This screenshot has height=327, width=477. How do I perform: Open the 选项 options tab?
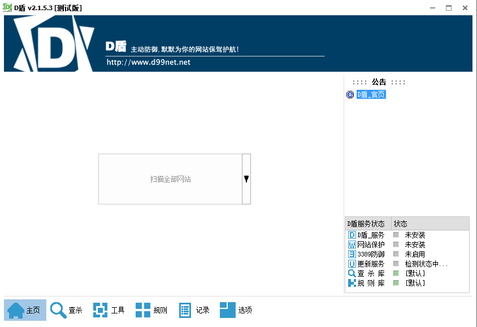(236, 310)
